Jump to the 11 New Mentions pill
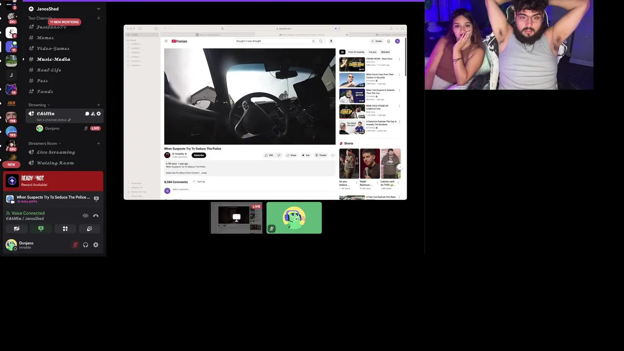624x351 pixels. point(64,22)
